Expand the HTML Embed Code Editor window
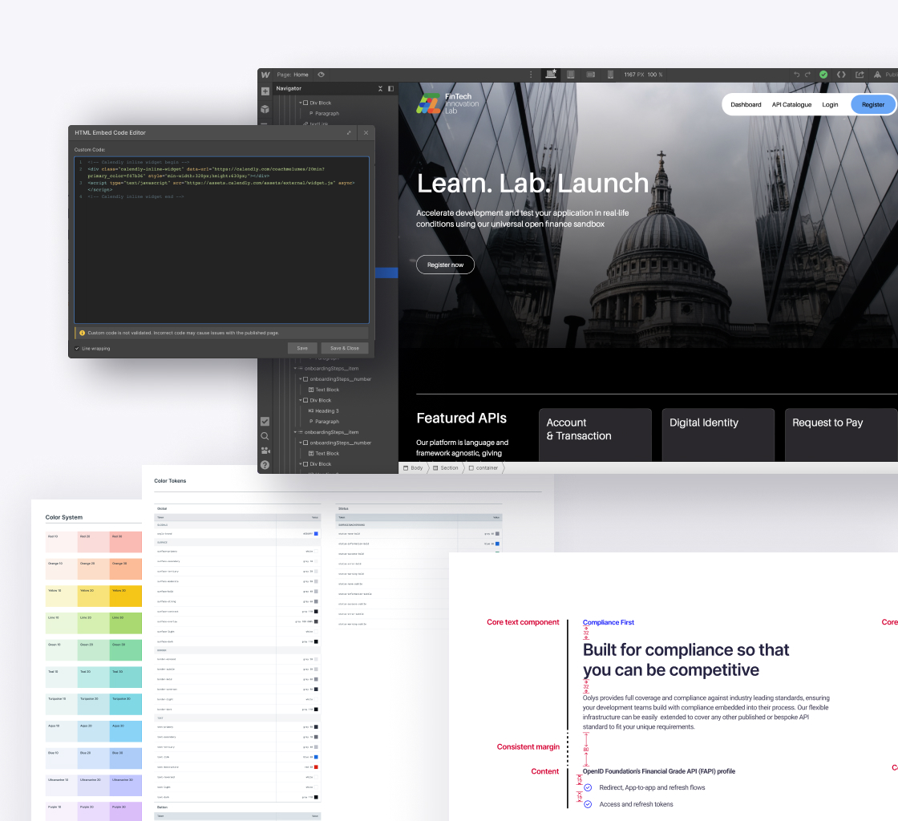This screenshot has height=821, width=898. (x=349, y=133)
